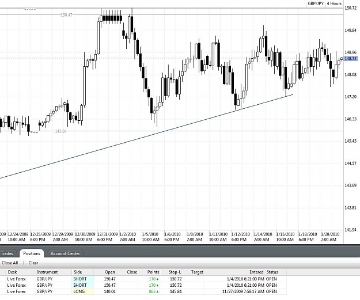Sort positions by Desk column header

tap(12, 272)
